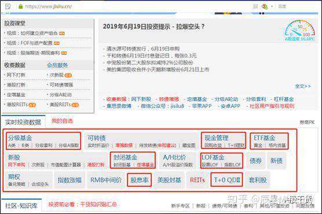Click the address bar with jisilu.cn URL

point(48,6)
